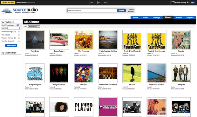Click the rewind playback control
Image resolution: width=197 pixels, height=117 pixels.
pos(92,3)
